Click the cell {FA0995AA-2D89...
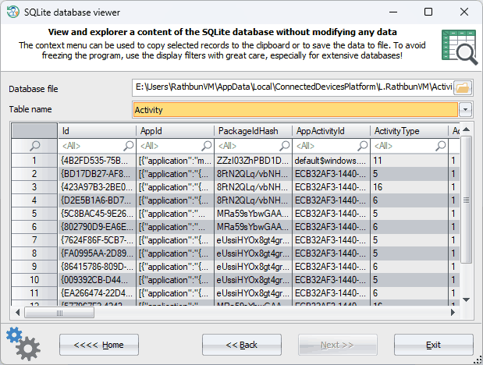 click(97, 253)
